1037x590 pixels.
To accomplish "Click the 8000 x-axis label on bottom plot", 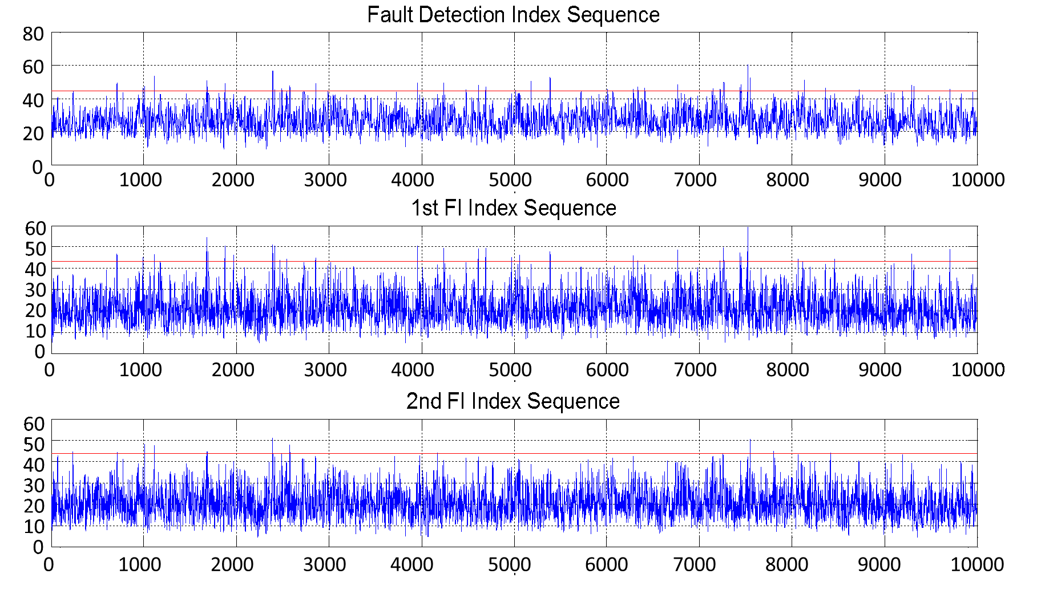I will tap(786, 565).
